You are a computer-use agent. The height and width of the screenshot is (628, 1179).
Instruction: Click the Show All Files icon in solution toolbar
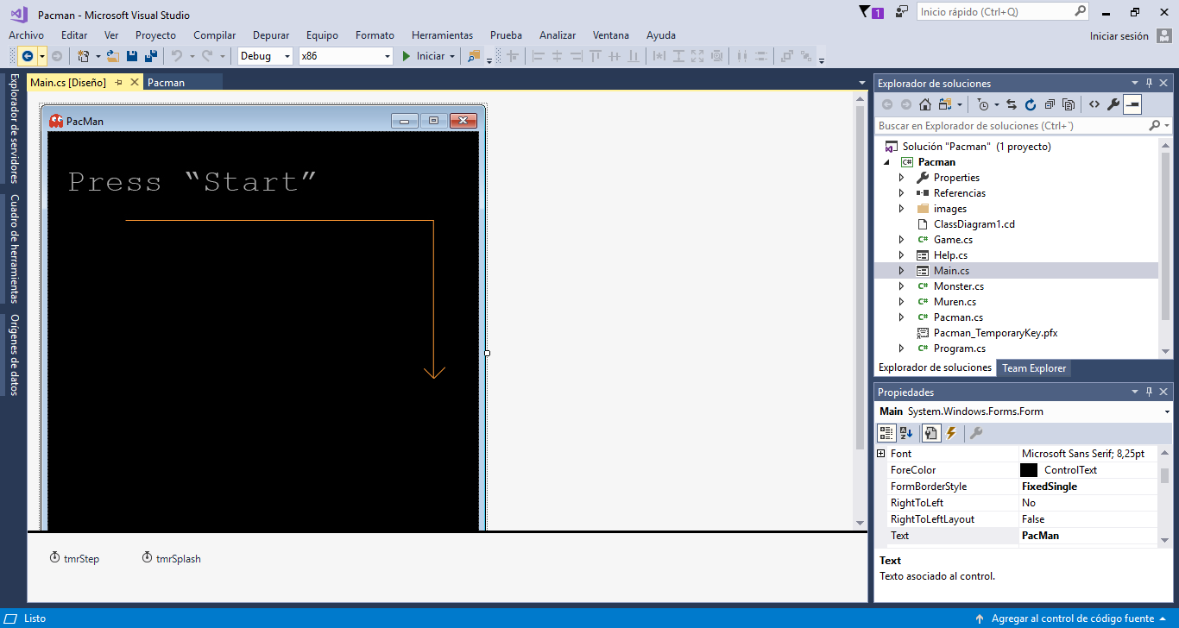1069,104
